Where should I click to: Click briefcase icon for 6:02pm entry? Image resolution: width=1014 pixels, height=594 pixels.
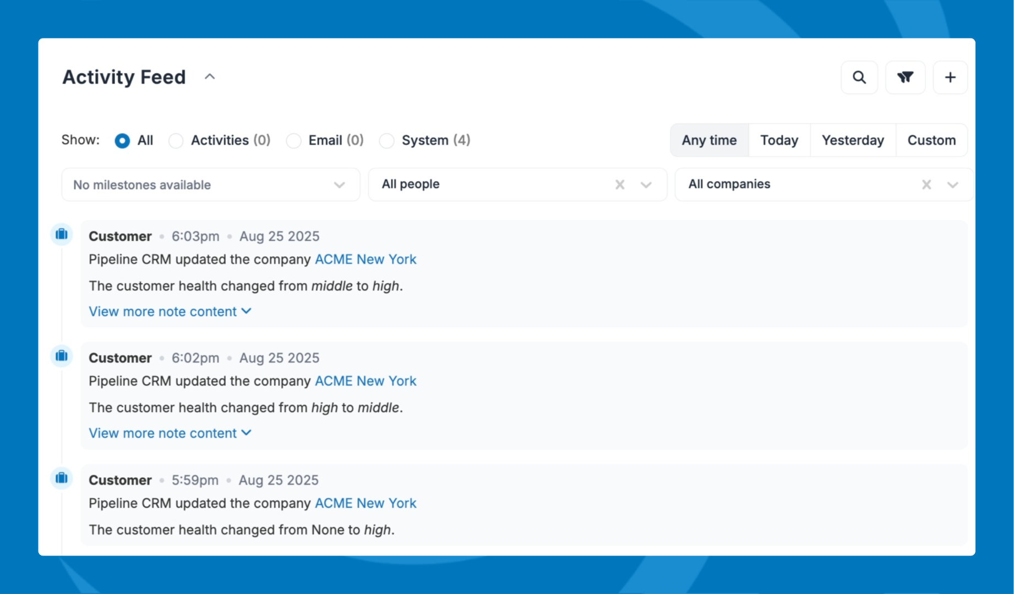tap(62, 356)
